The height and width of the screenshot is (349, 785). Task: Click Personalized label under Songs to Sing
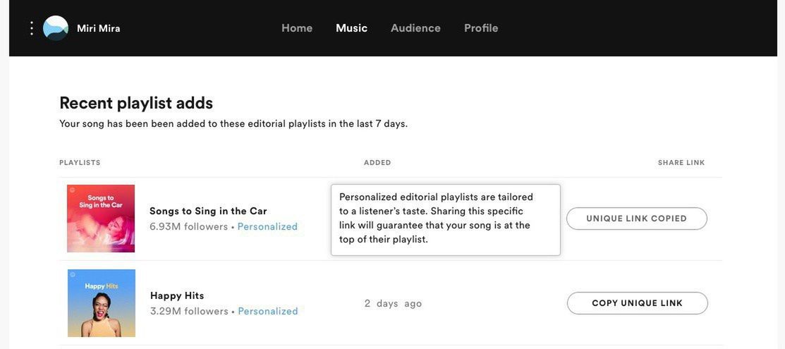[x=267, y=227]
